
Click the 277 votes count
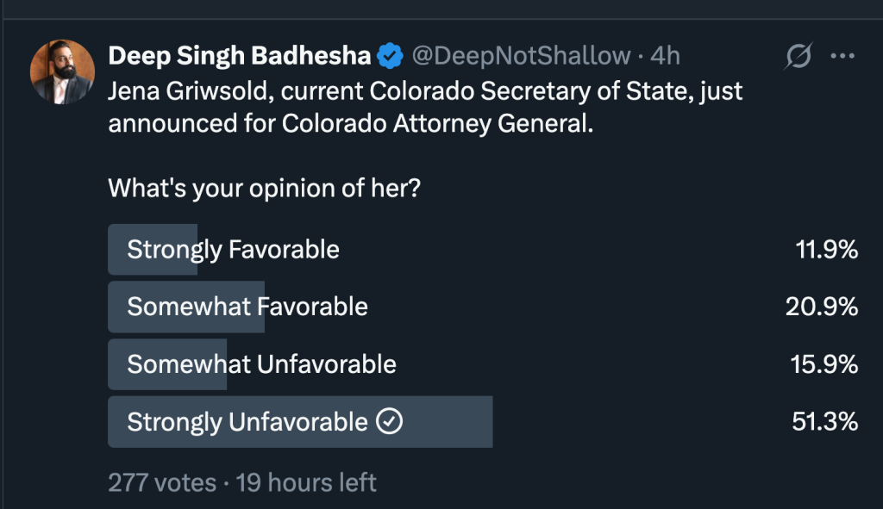162,482
